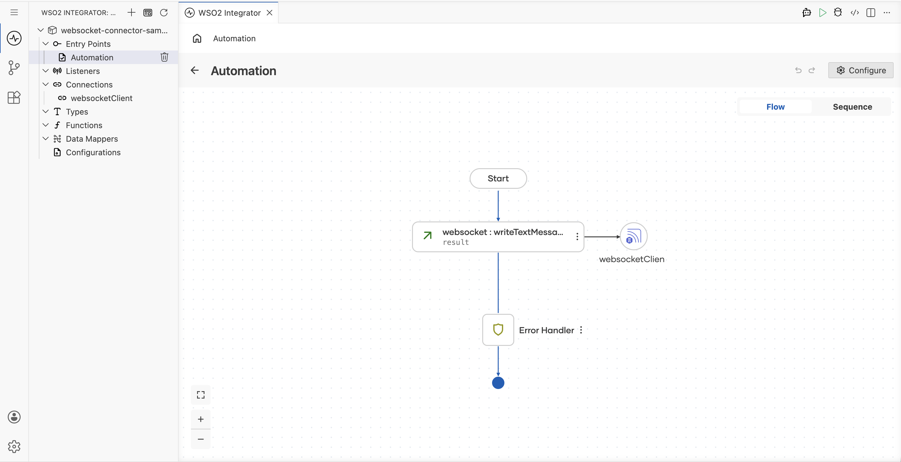
Task: Delete the Automation entry point
Action: point(164,57)
